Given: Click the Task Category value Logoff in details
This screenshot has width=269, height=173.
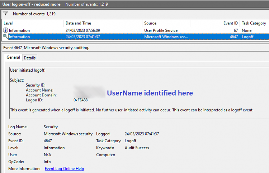Looking at the screenshot, I should pyautogui.click(x=131, y=141).
